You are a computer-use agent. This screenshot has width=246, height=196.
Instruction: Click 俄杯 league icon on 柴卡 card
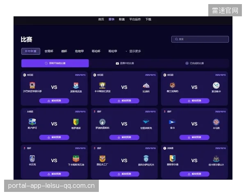(x=164, y=111)
